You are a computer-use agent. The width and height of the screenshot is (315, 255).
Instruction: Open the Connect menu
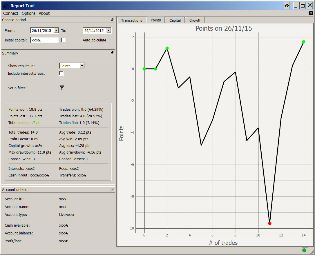pos(11,13)
